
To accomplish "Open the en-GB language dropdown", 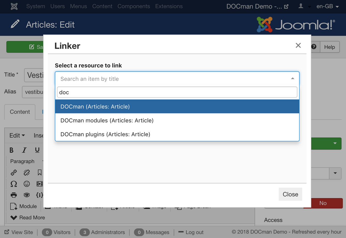I will point(328,6).
